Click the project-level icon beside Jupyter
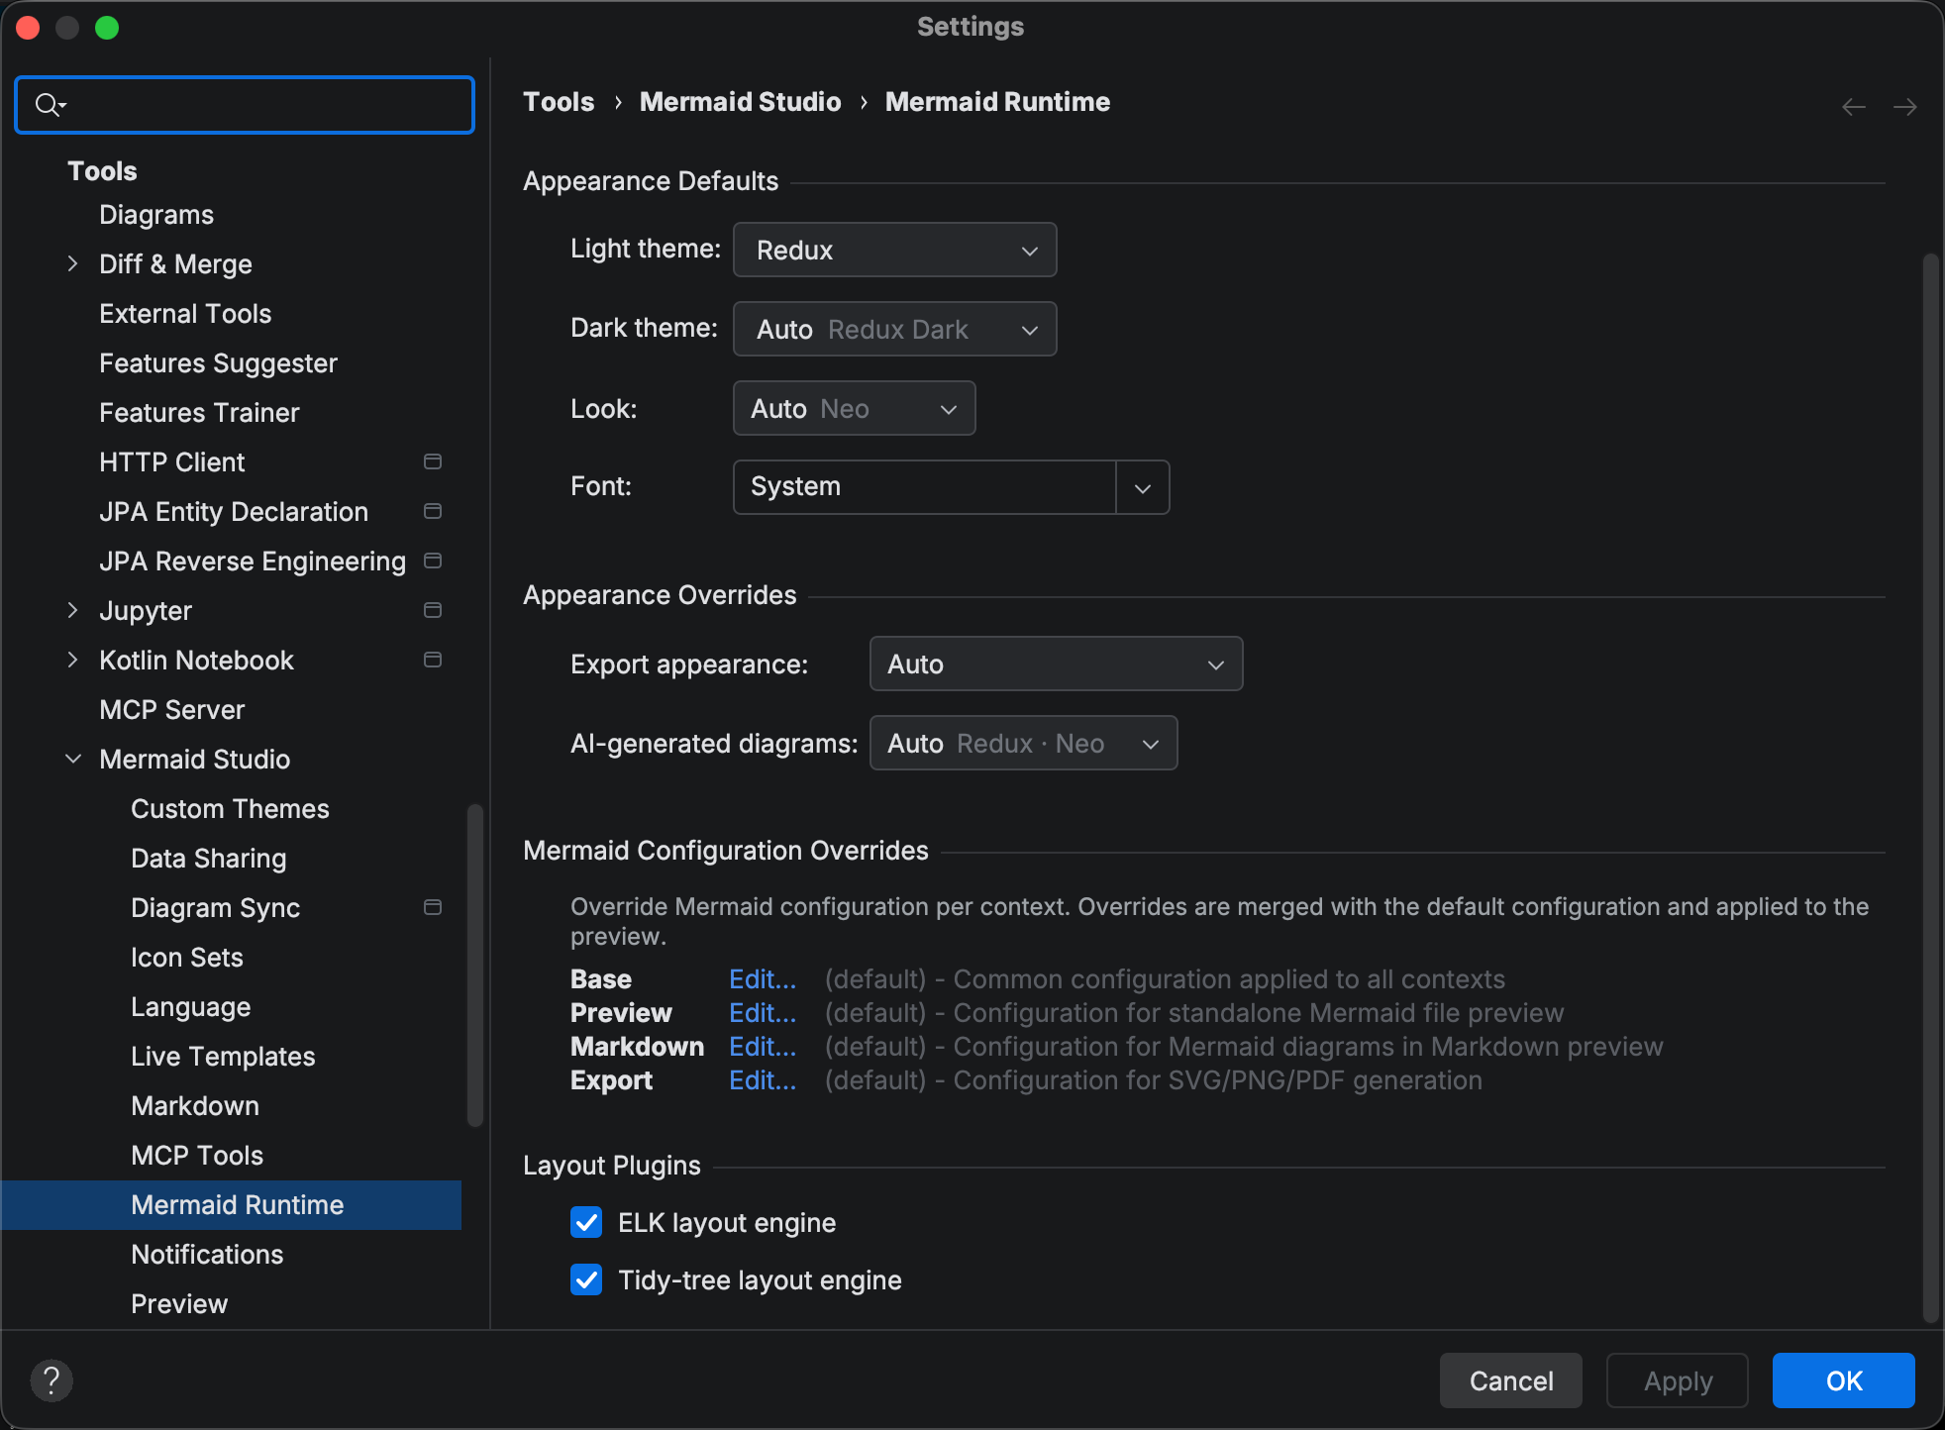 (x=433, y=610)
